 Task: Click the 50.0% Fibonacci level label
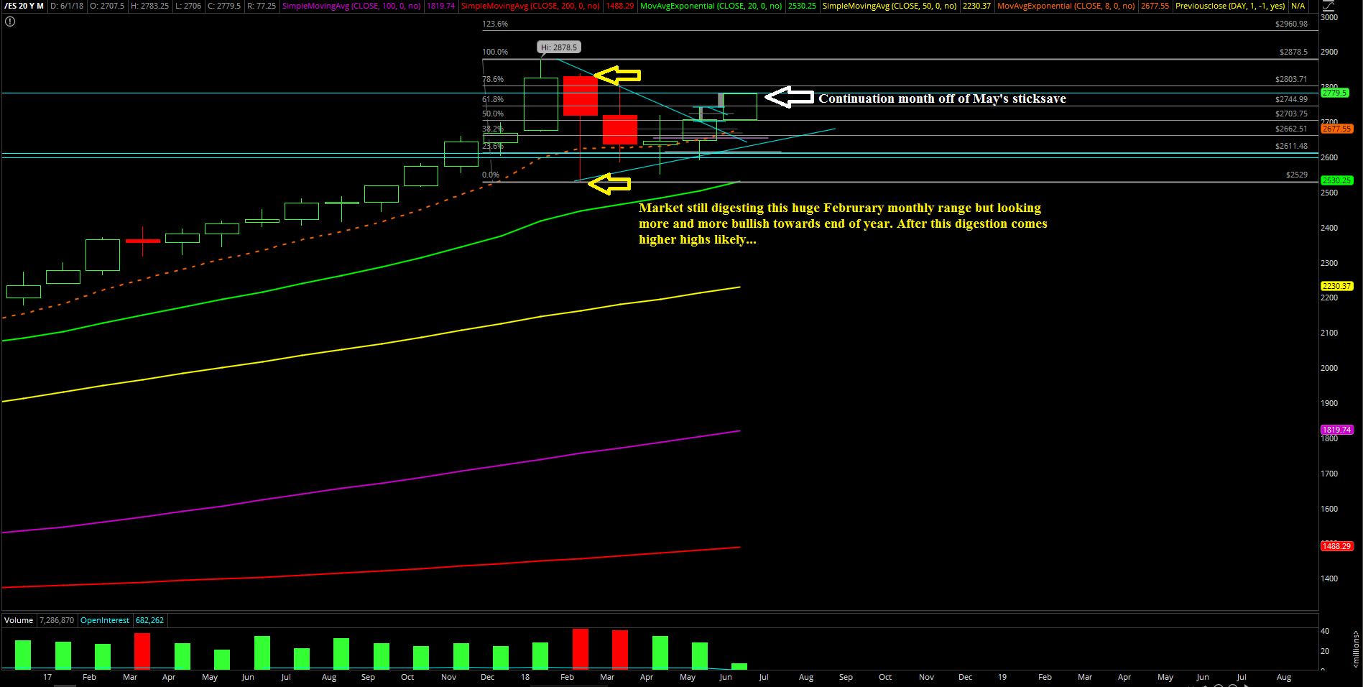click(x=493, y=114)
